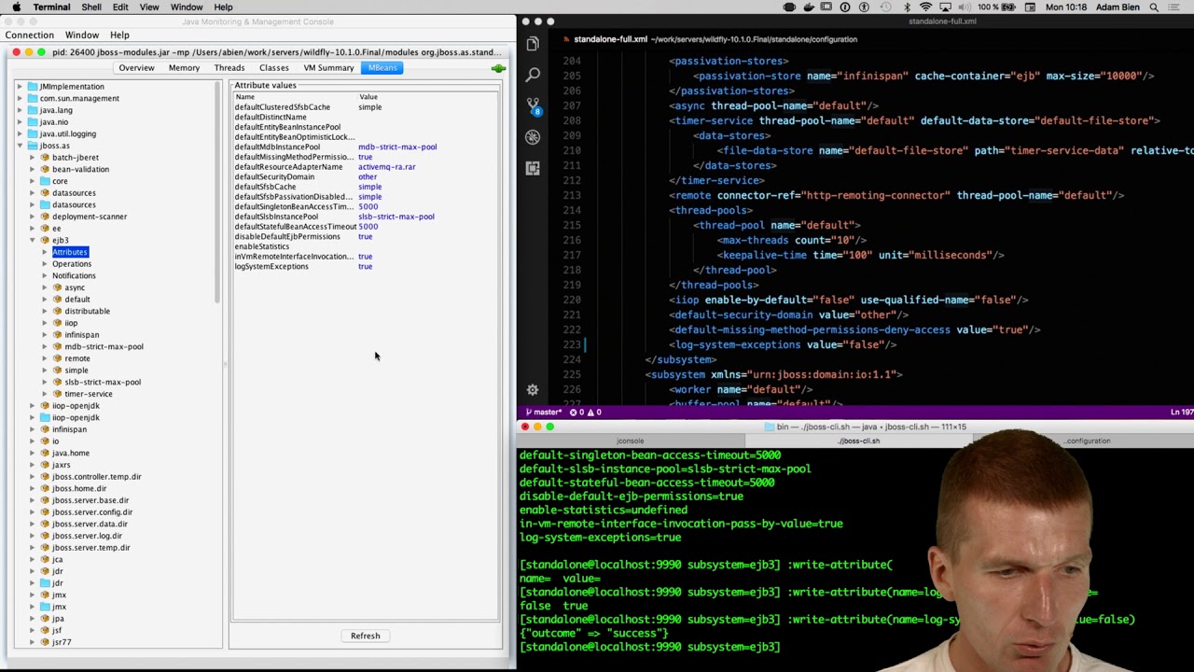Image resolution: width=1194 pixels, height=672 pixels.
Task: Expand the slsb-strict-max-pool node
Action: [x=44, y=383]
